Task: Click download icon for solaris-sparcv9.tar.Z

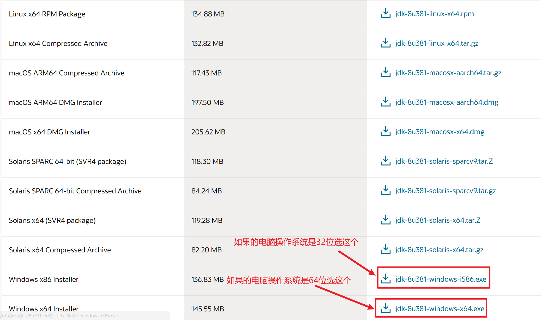Action: [385, 161]
